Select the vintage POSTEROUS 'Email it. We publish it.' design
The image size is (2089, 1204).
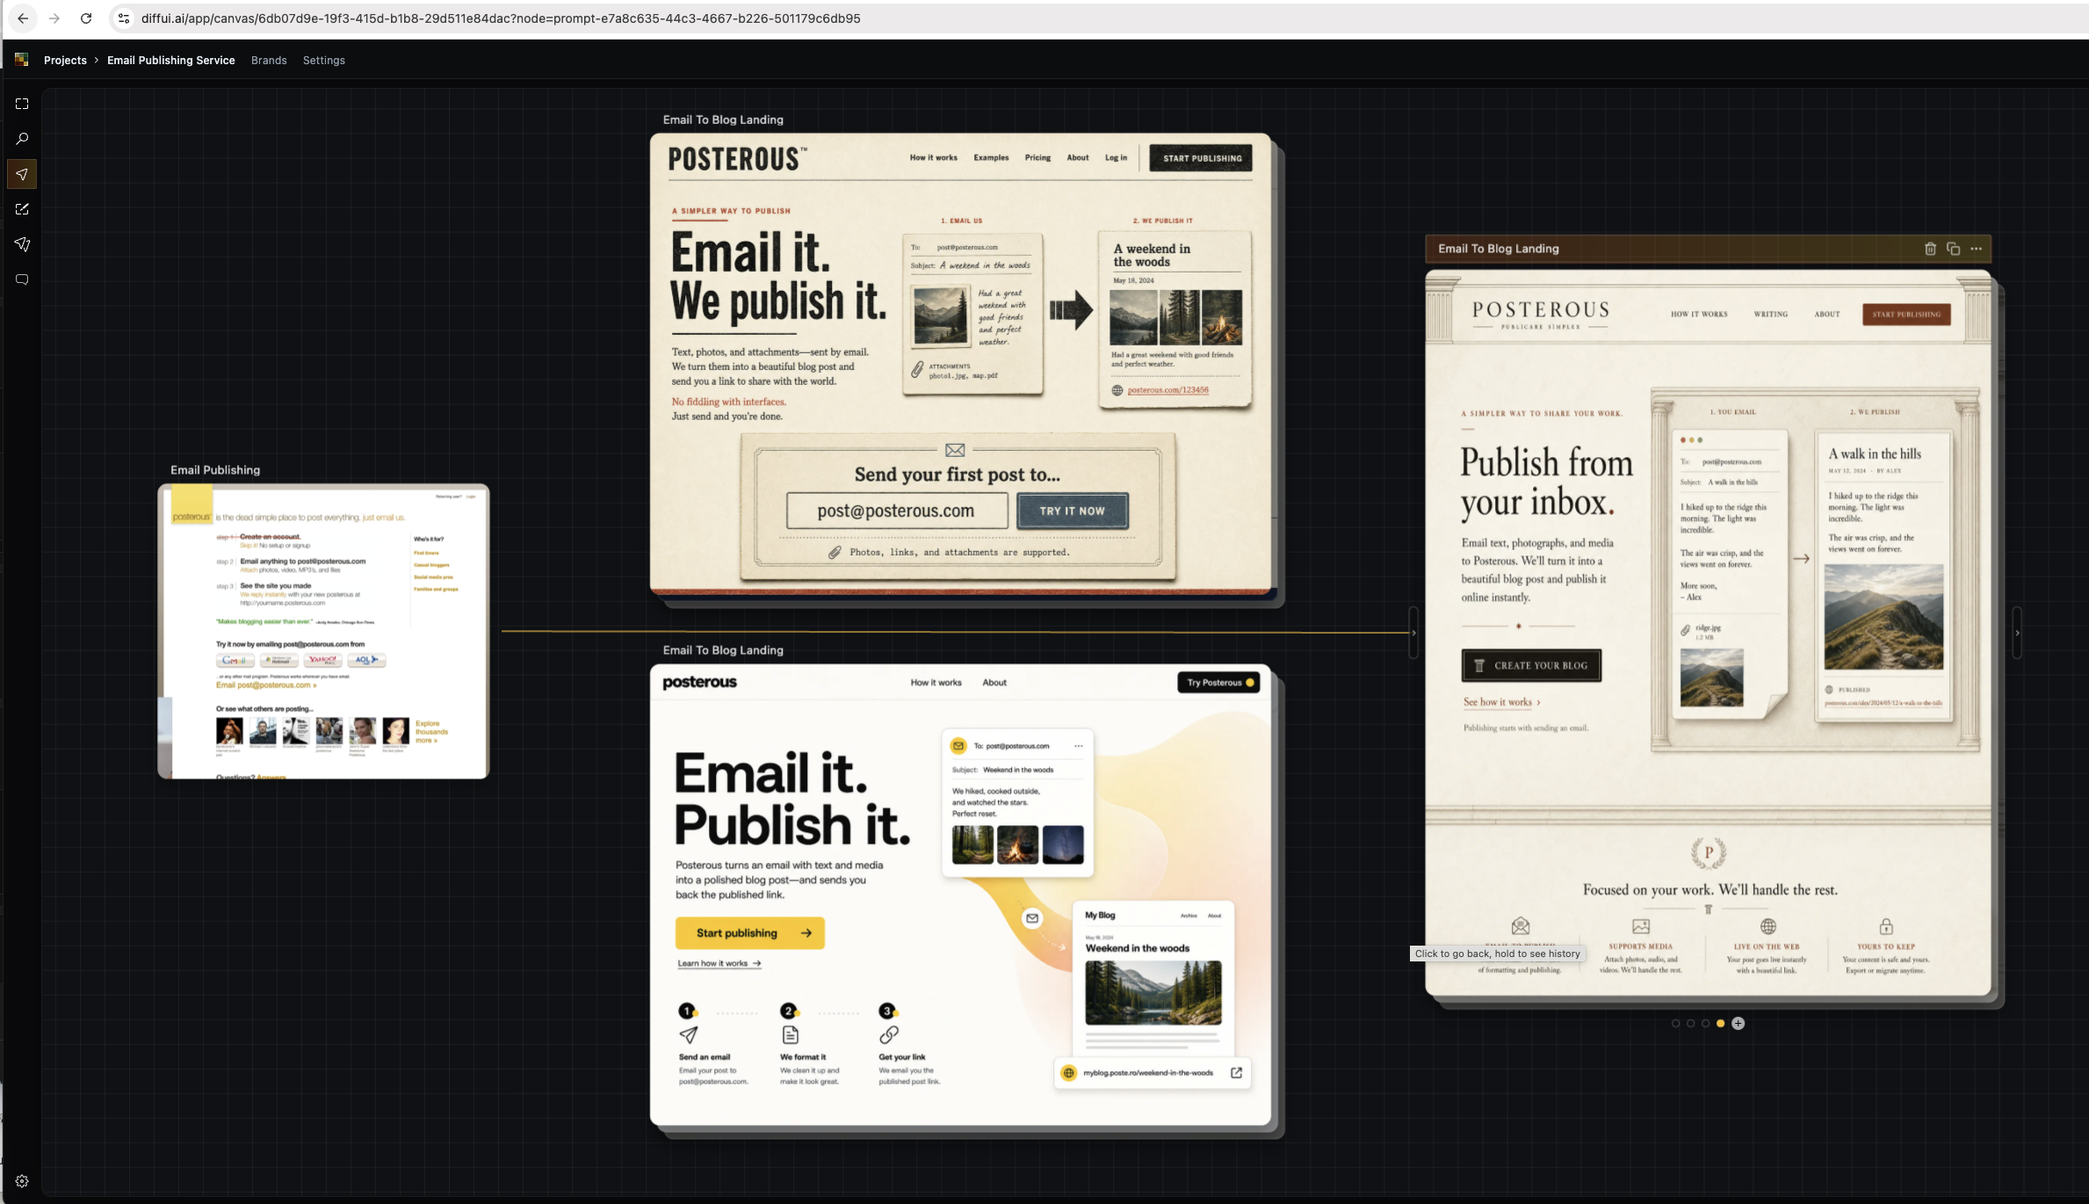pos(960,365)
